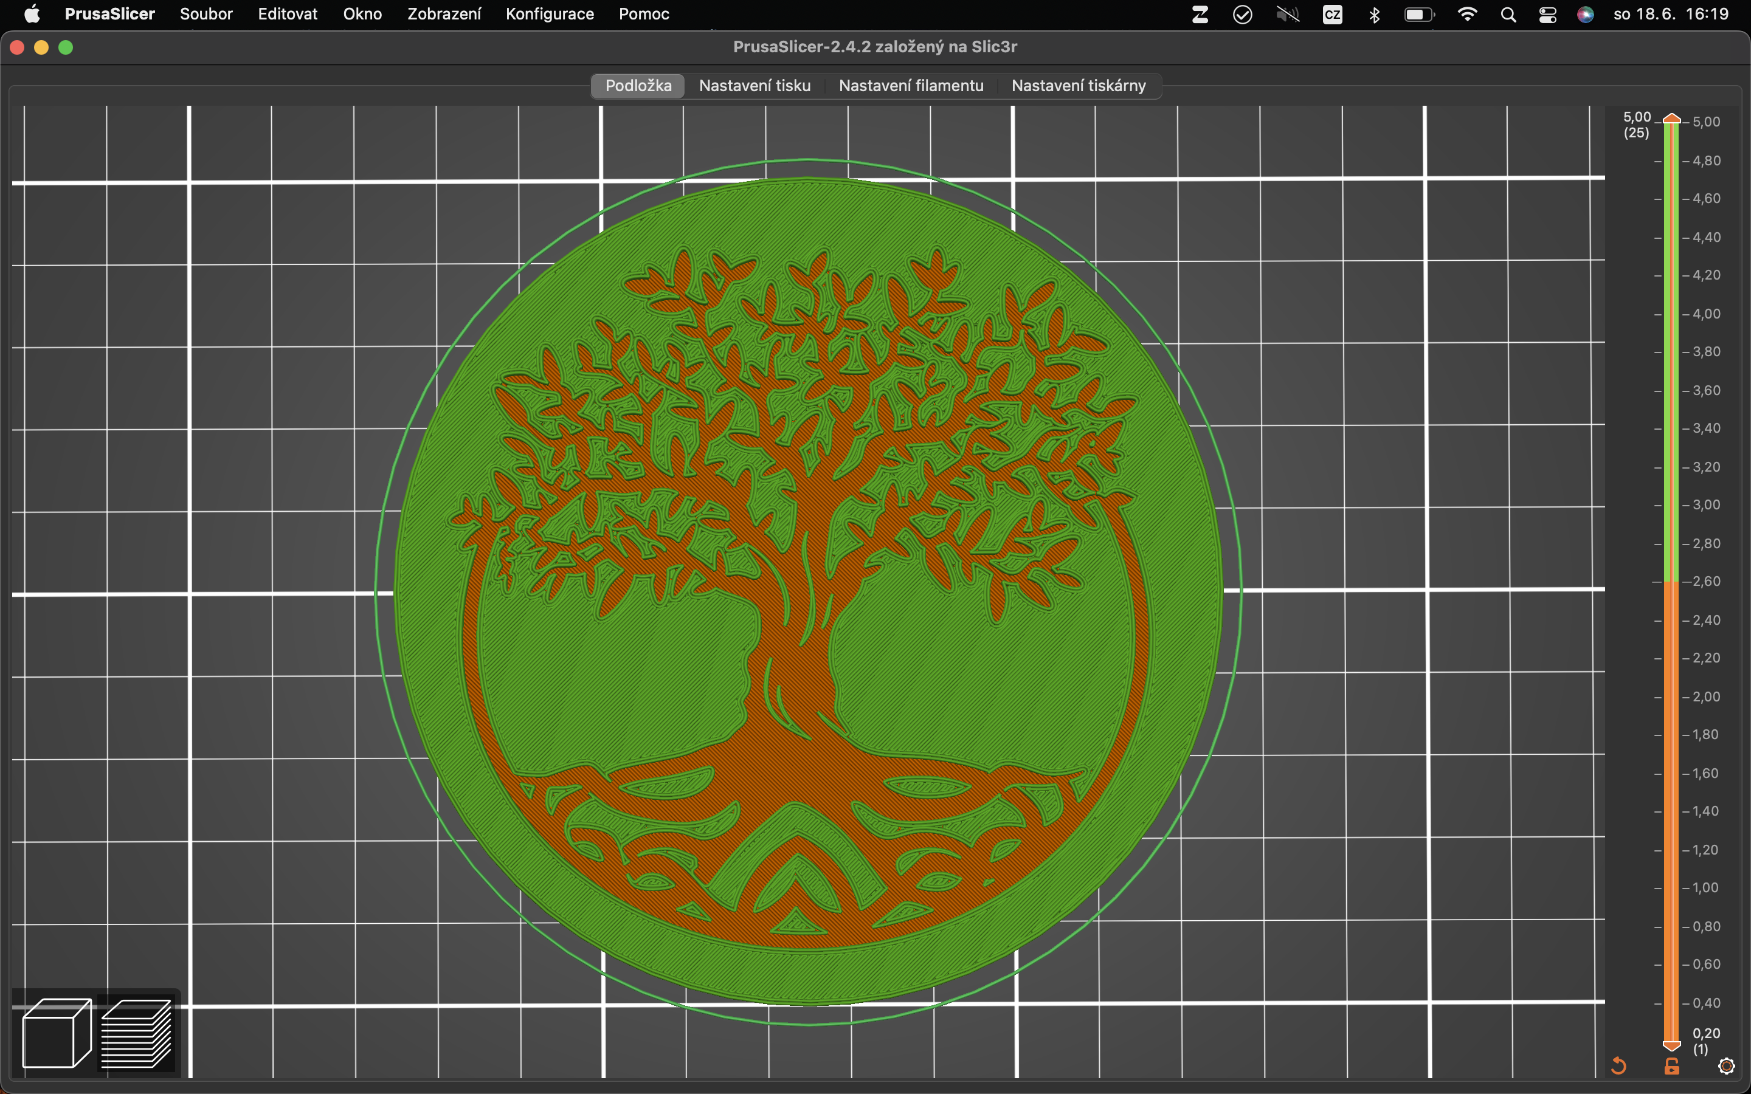Click the tree of life model preview

(808, 591)
